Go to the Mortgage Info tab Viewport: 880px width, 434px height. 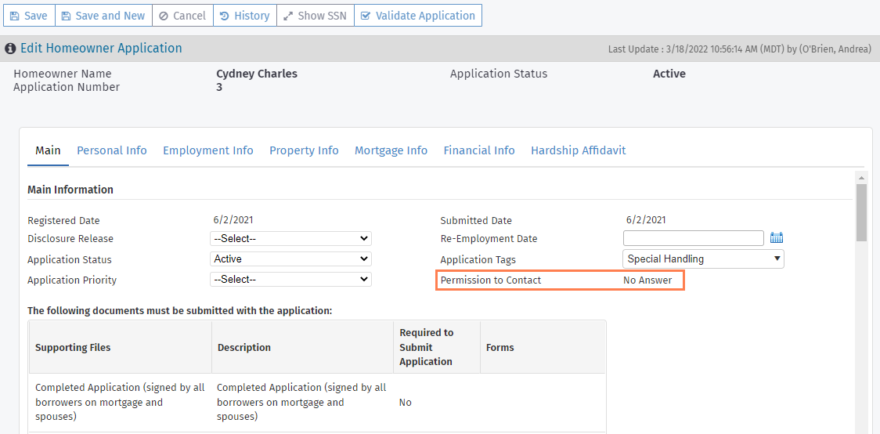click(x=391, y=150)
